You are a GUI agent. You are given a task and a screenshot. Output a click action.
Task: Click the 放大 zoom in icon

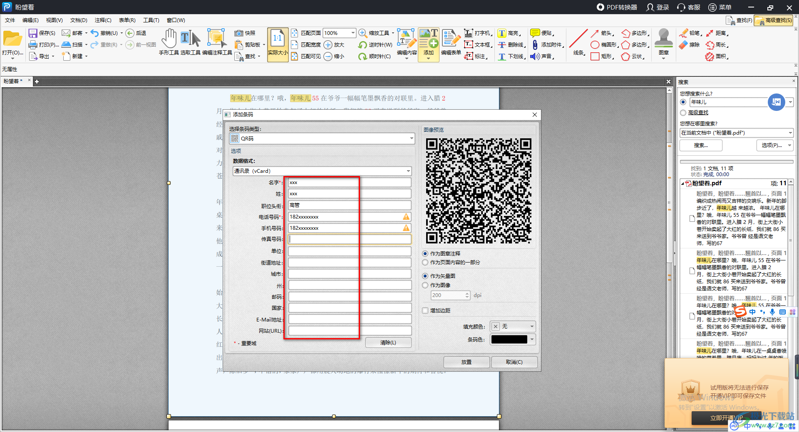[x=328, y=45]
